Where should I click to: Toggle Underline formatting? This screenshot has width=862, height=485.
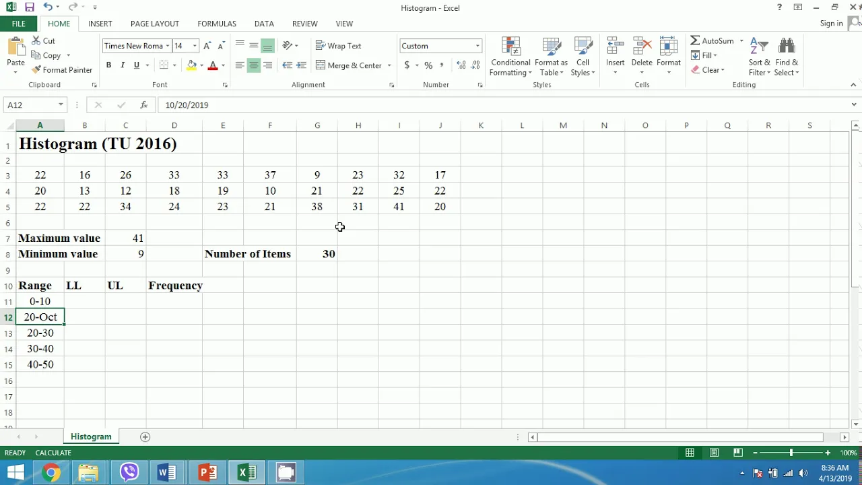pos(137,65)
